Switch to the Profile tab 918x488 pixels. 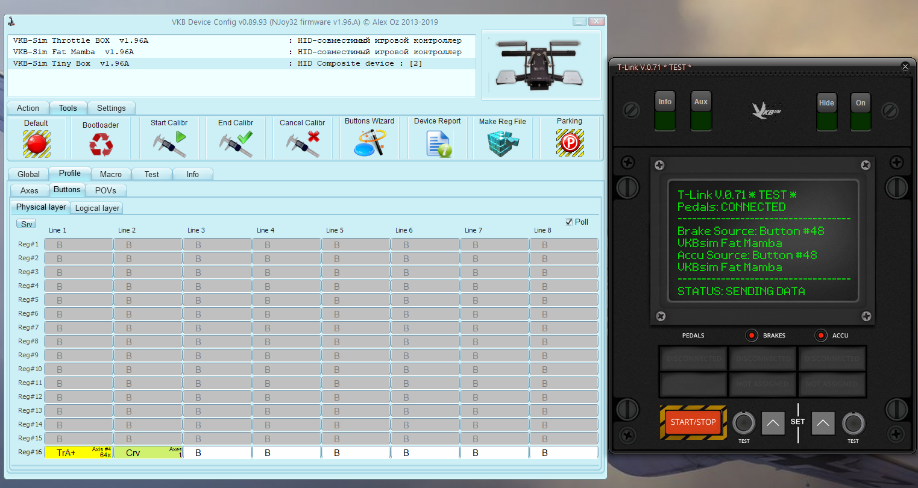point(70,174)
